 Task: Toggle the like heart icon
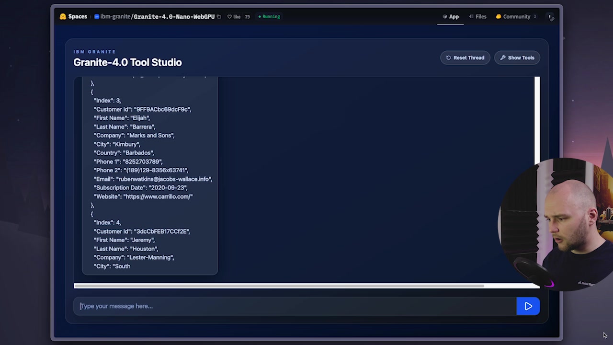coord(230,16)
